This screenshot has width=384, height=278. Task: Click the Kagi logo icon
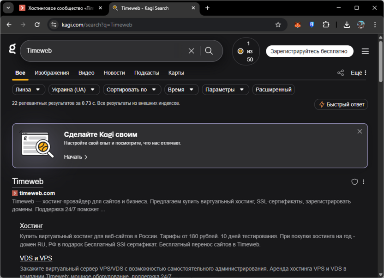click(12, 49)
